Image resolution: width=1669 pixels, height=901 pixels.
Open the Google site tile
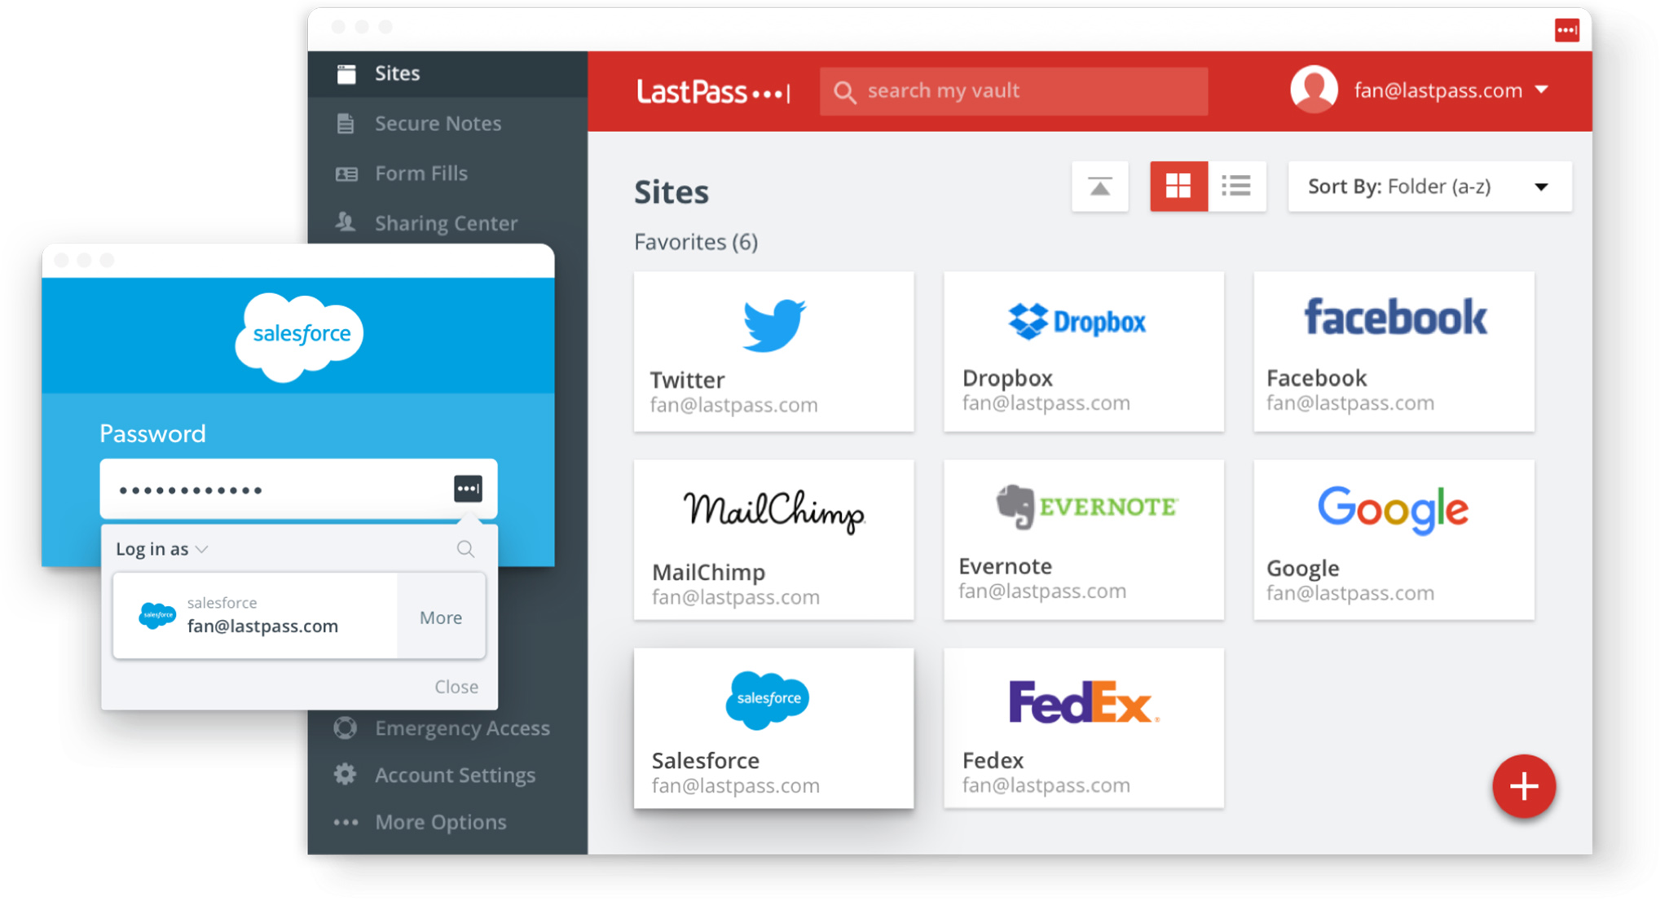pyautogui.click(x=1394, y=539)
